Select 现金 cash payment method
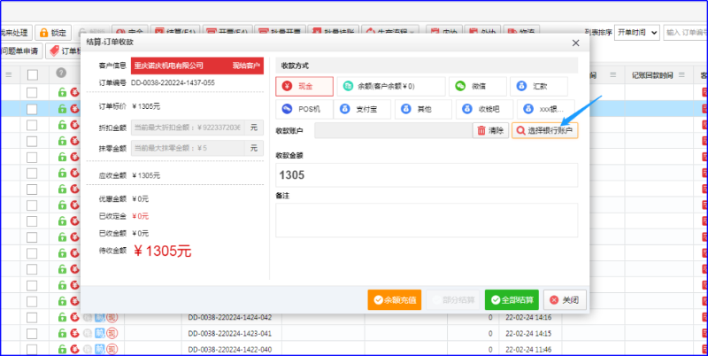 click(x=304, y=86)
